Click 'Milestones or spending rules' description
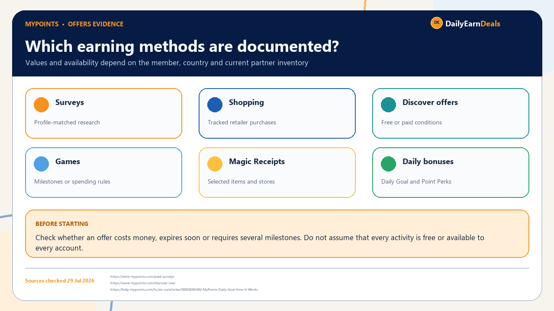The height and width of the screenshot is (311, 554). click(72, 181)
